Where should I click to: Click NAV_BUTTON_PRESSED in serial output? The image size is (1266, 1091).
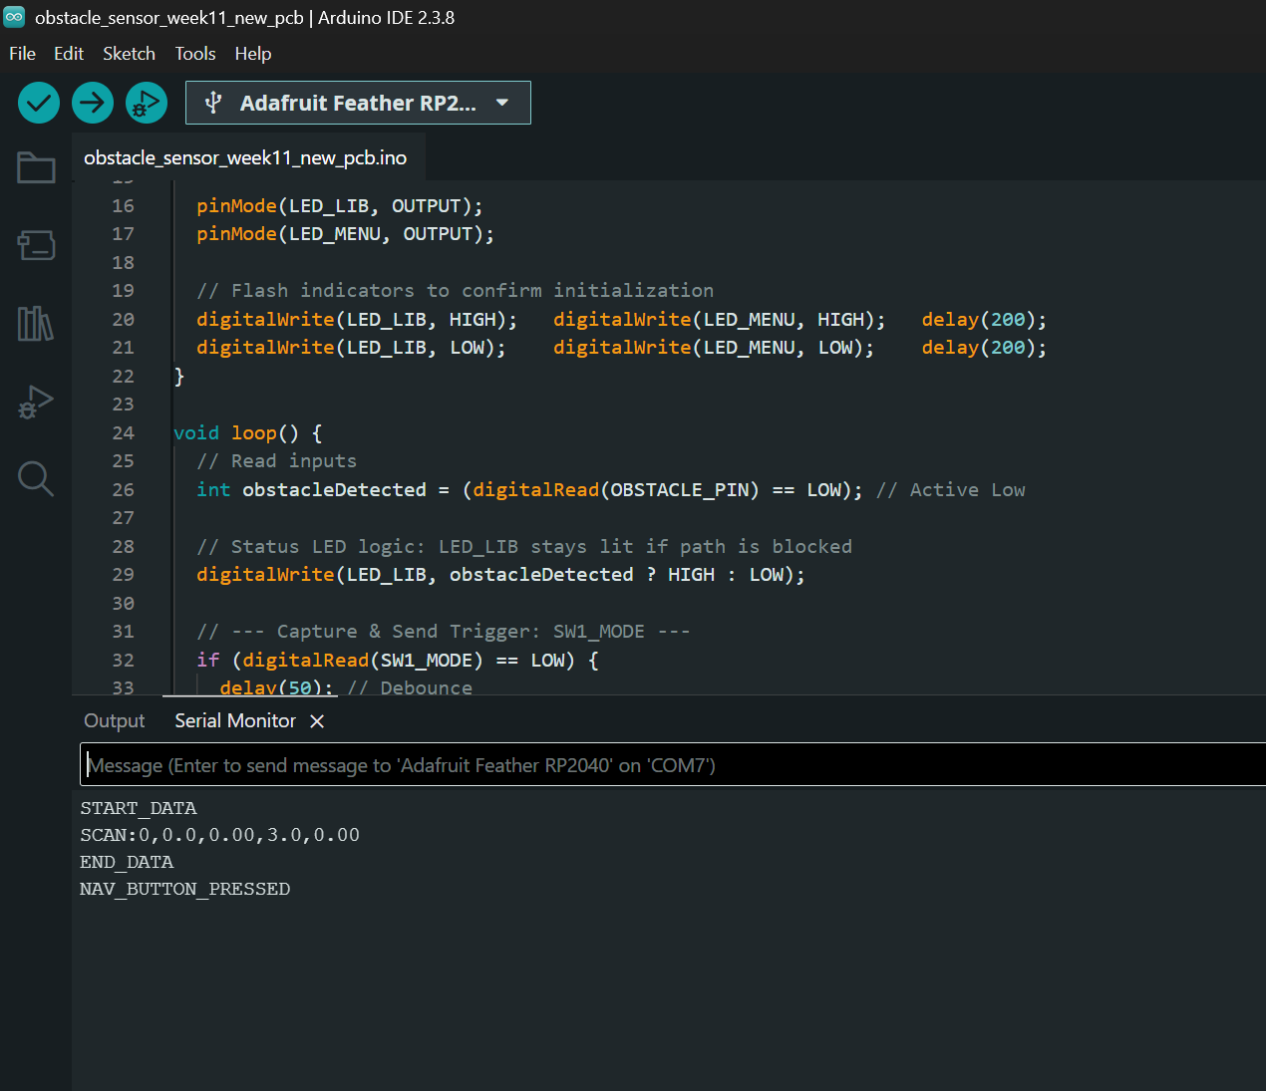[x=184, y=889]
